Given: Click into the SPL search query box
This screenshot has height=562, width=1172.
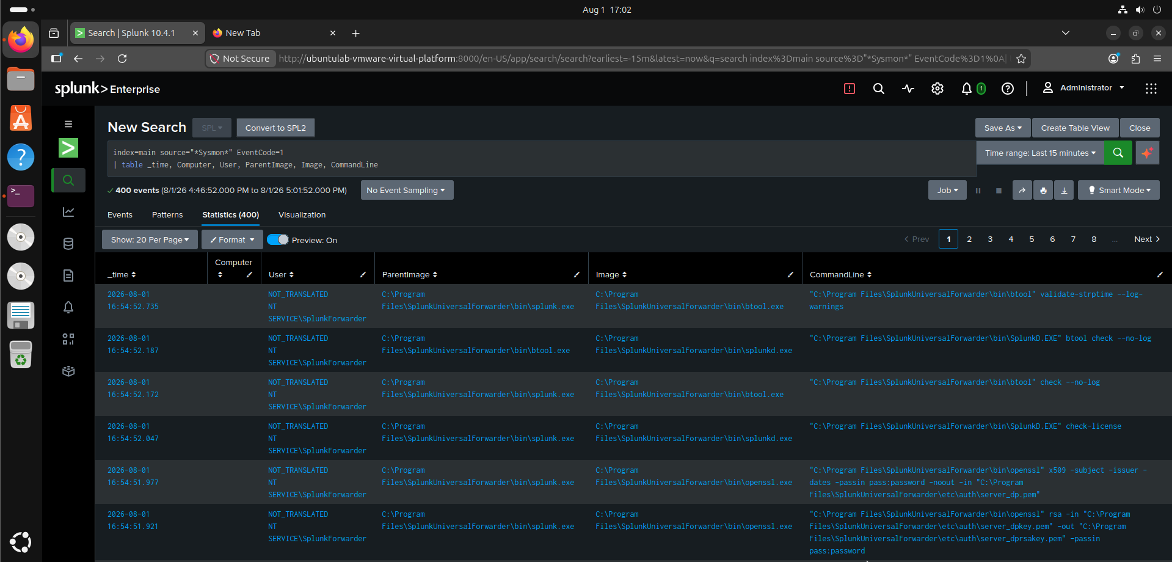Looking at the screenshot, I should tap(541, 159).
